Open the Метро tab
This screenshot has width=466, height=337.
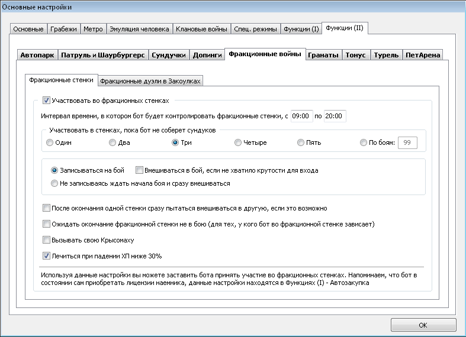click(93, 29)
